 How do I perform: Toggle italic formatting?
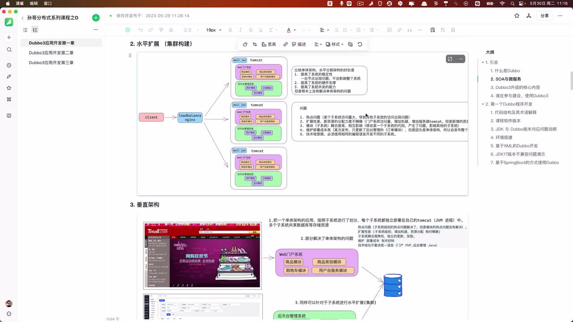(x=240, y=30)
